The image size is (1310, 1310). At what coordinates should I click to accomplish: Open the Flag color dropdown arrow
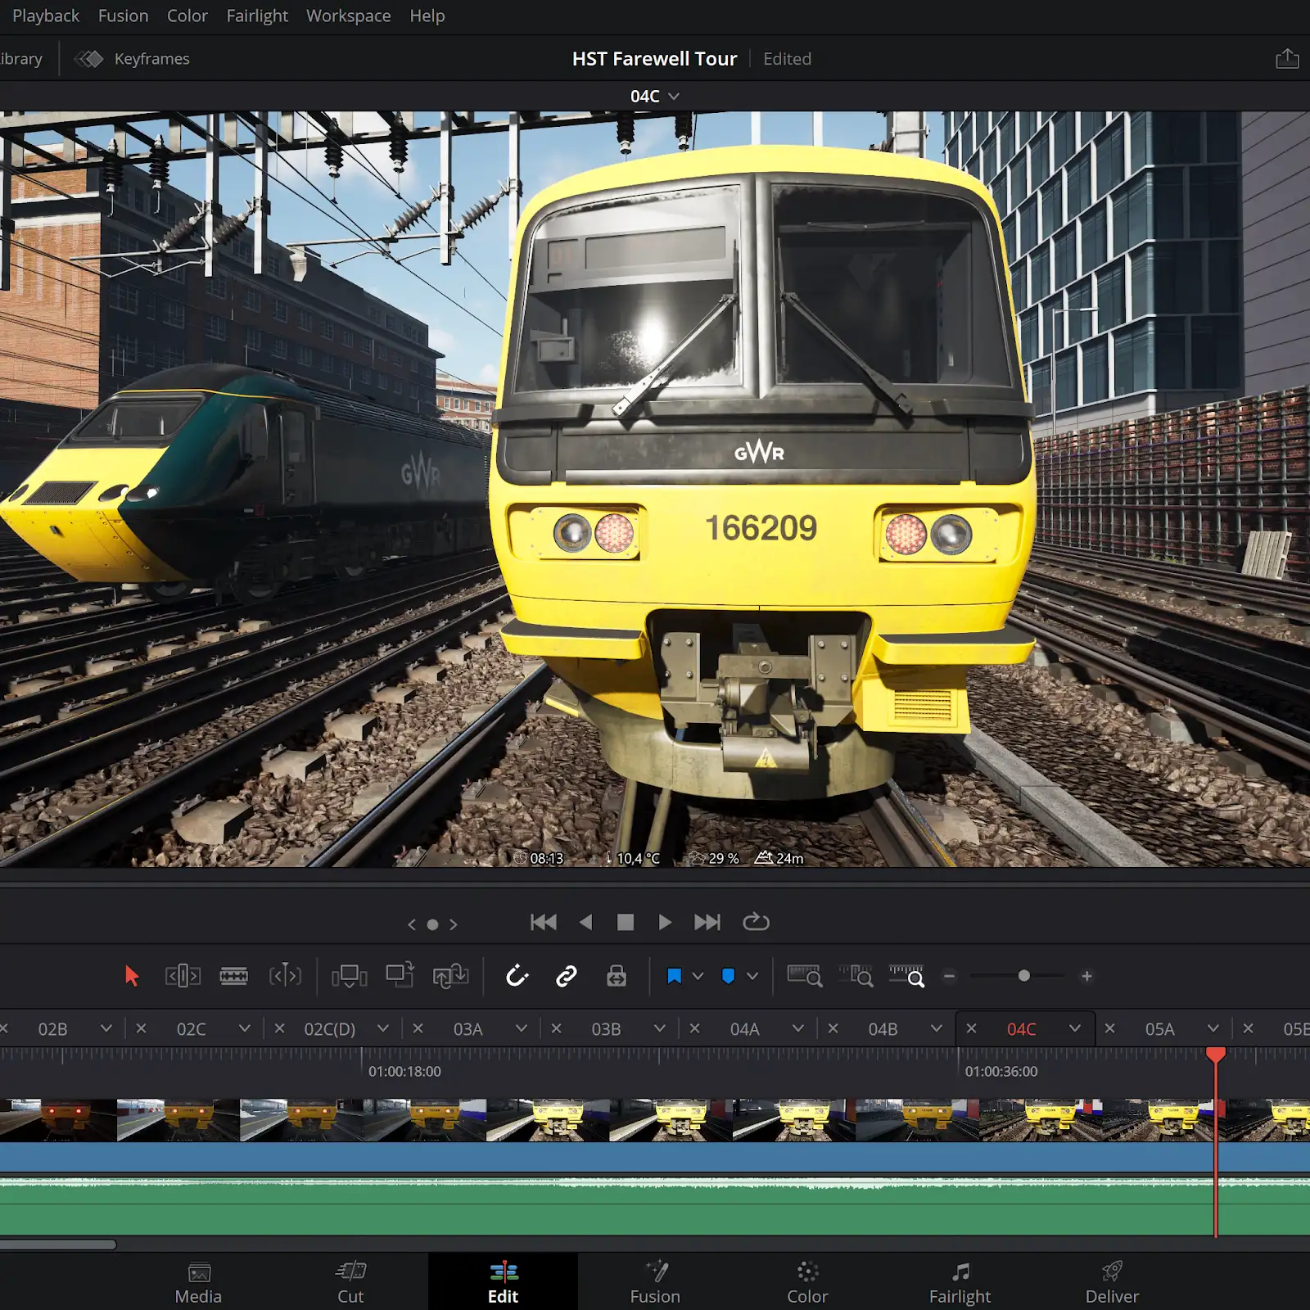pyautogui.click(x=698, y=976)
